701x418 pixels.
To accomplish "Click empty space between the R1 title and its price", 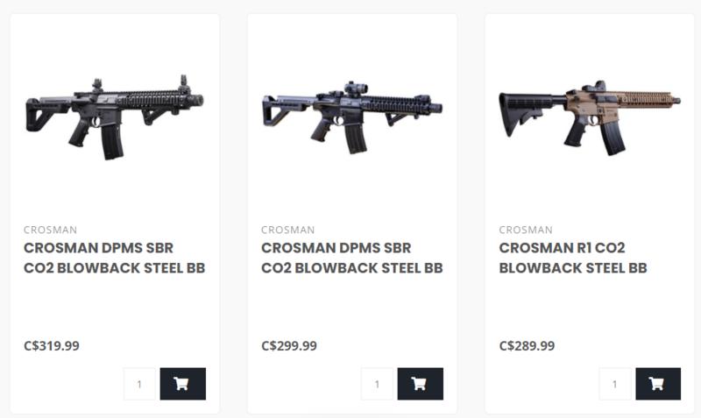I will [x=589, y=307].
